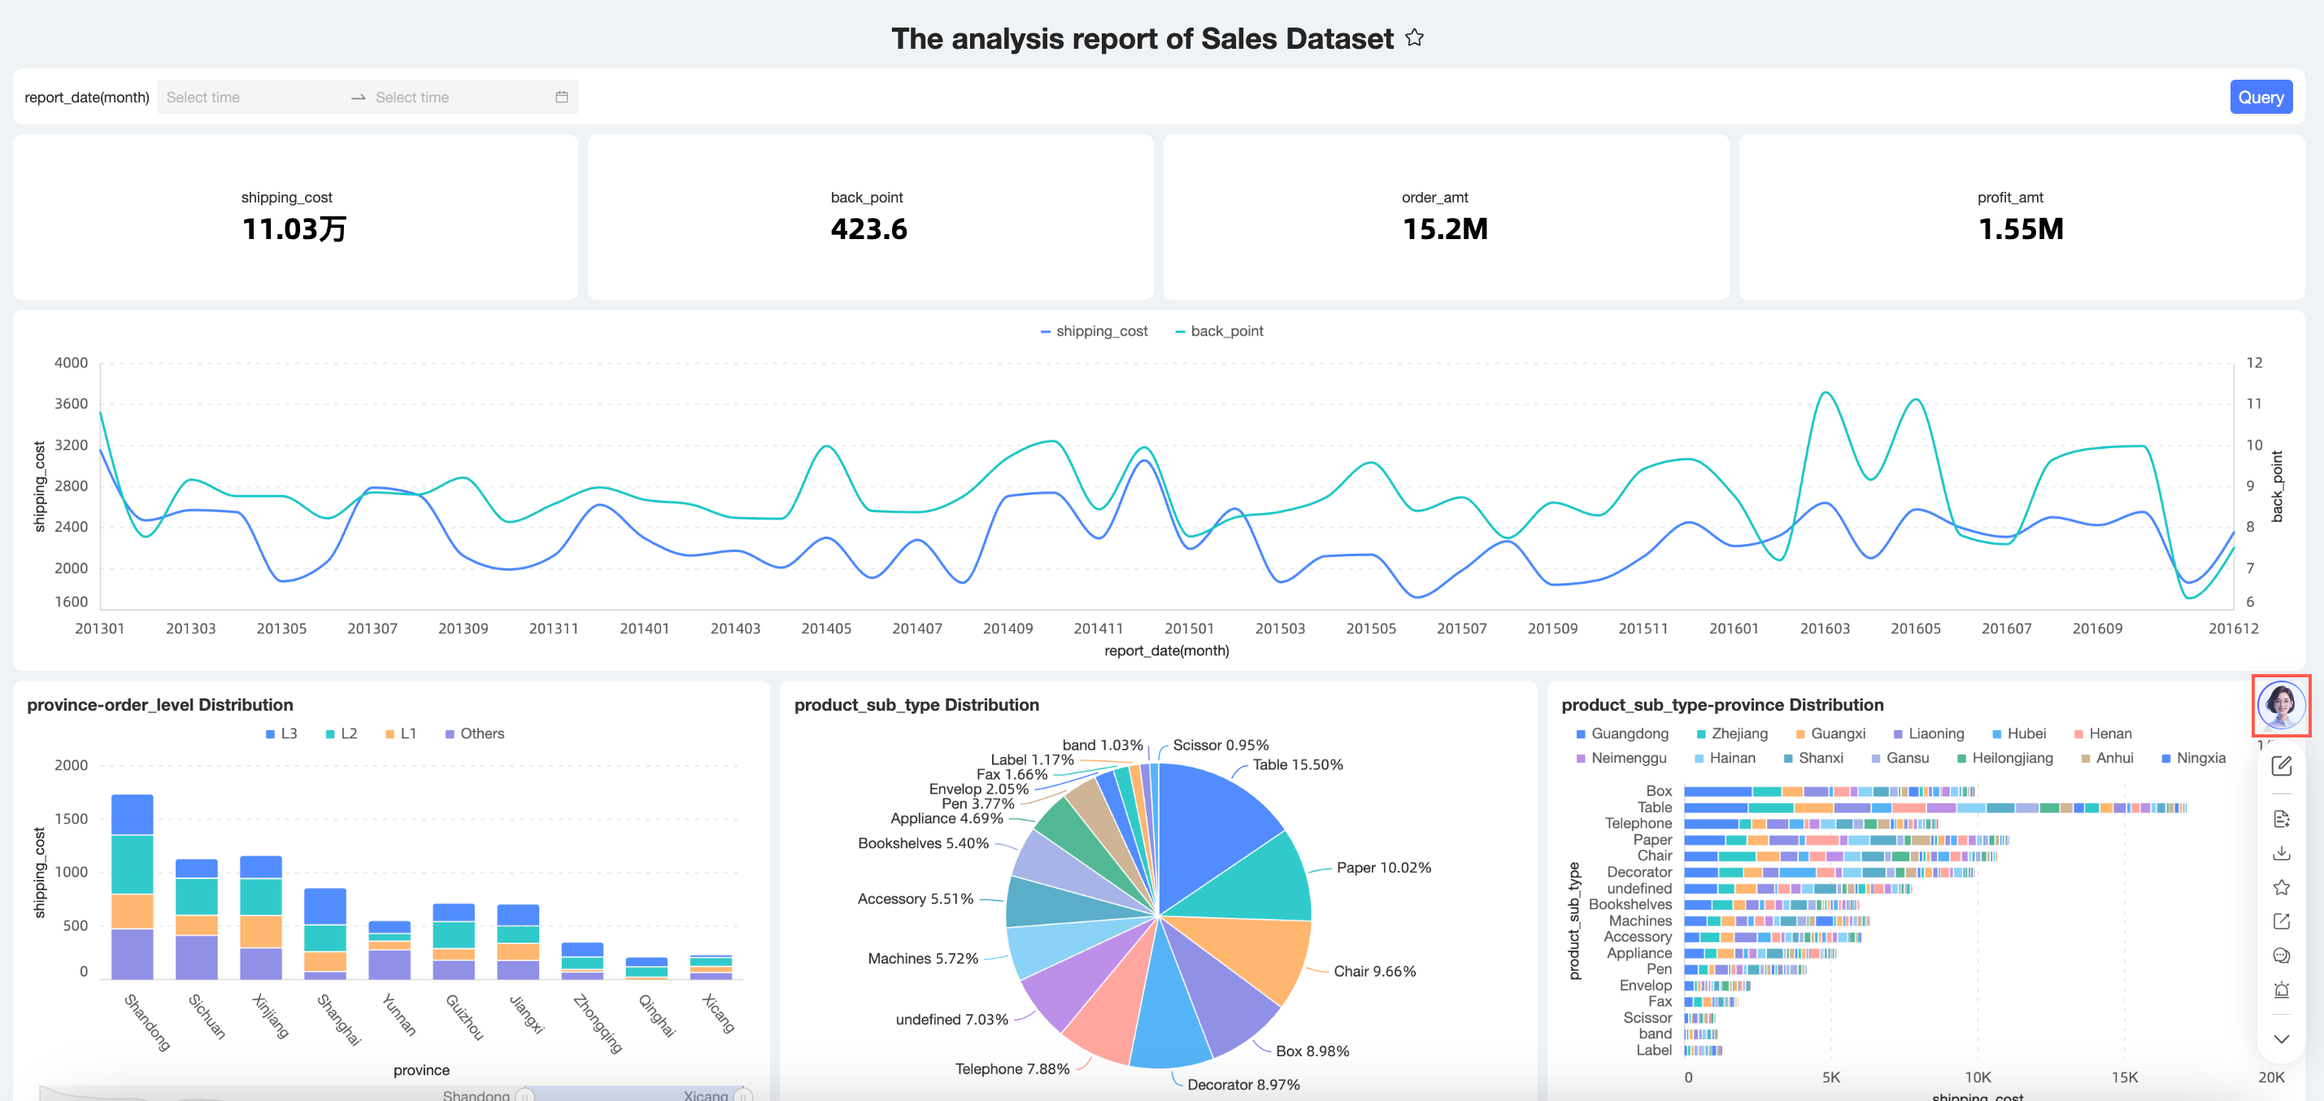This screenshot has width=2324, height=1101.
Task: Click the share export icon
Action: (2281, 921)
